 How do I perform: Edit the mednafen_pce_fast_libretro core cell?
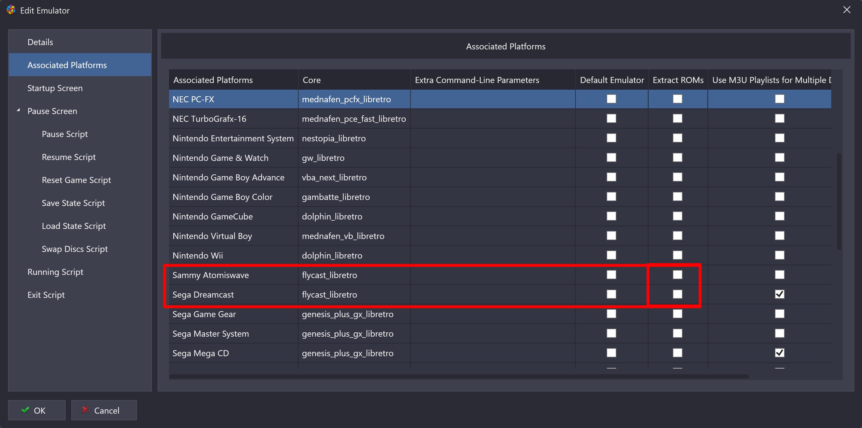pyautogui.click(x=354, y=119)
